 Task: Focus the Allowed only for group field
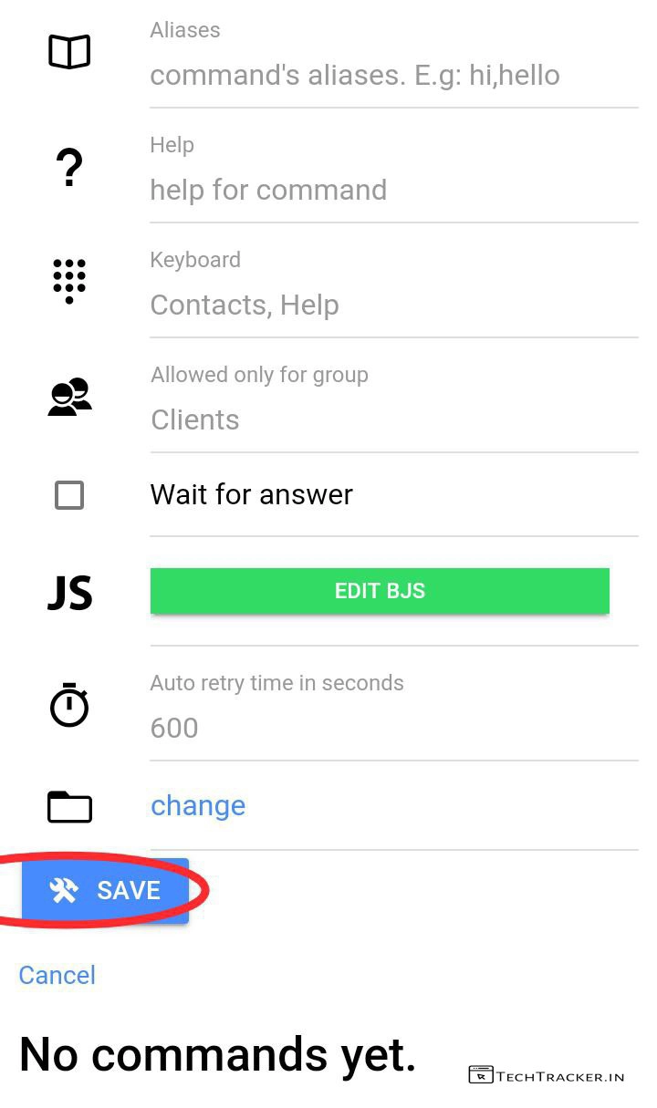pyautogui.click(x=392, y=419)
